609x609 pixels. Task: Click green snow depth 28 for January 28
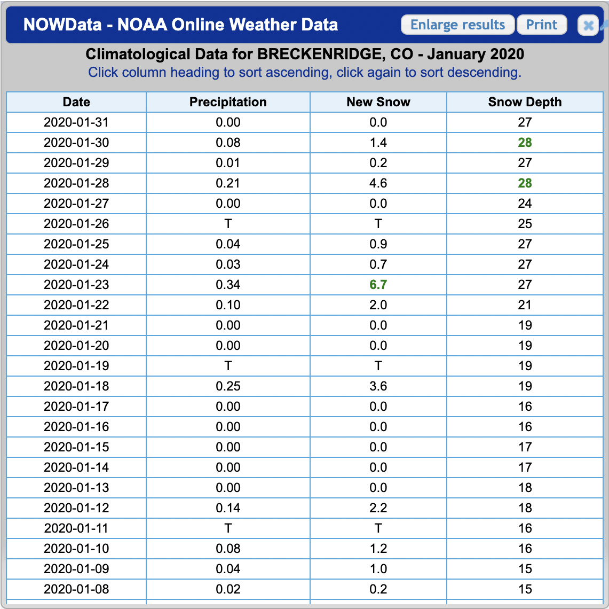coord(525,183)
